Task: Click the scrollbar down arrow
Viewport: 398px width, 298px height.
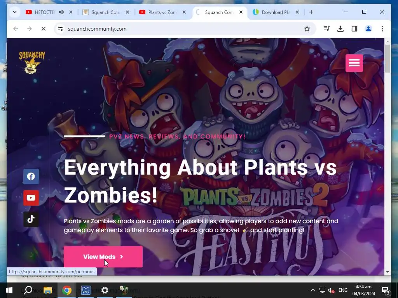Action: (x=388, y=272)
